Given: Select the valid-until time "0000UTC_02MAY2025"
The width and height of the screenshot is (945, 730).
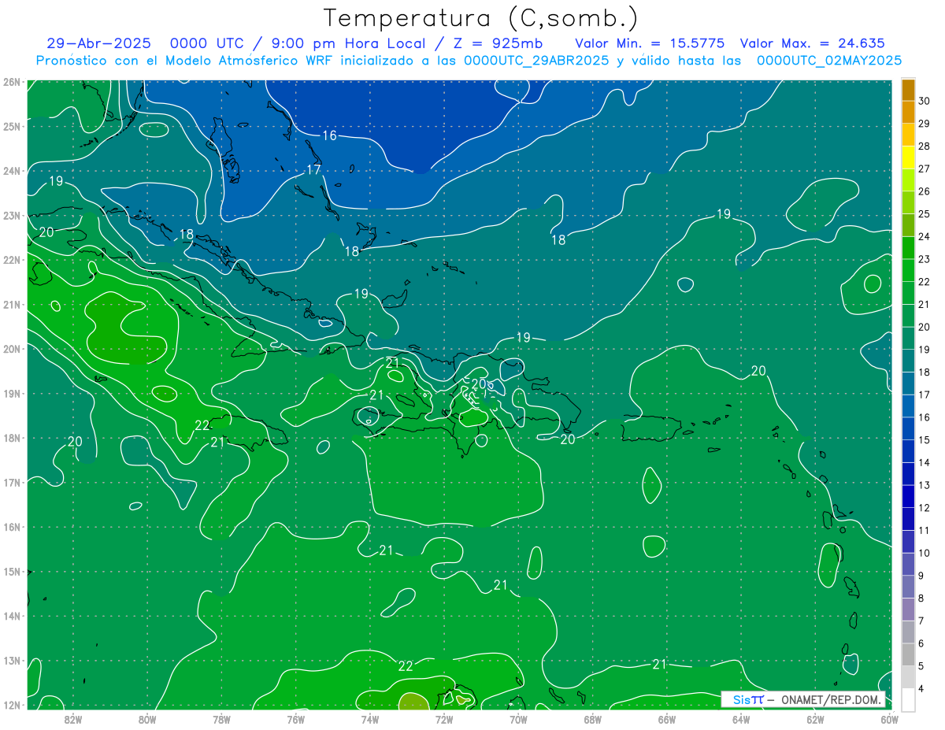Looking at the screenshot, I should pyautogui.click(x=828, y=60).
